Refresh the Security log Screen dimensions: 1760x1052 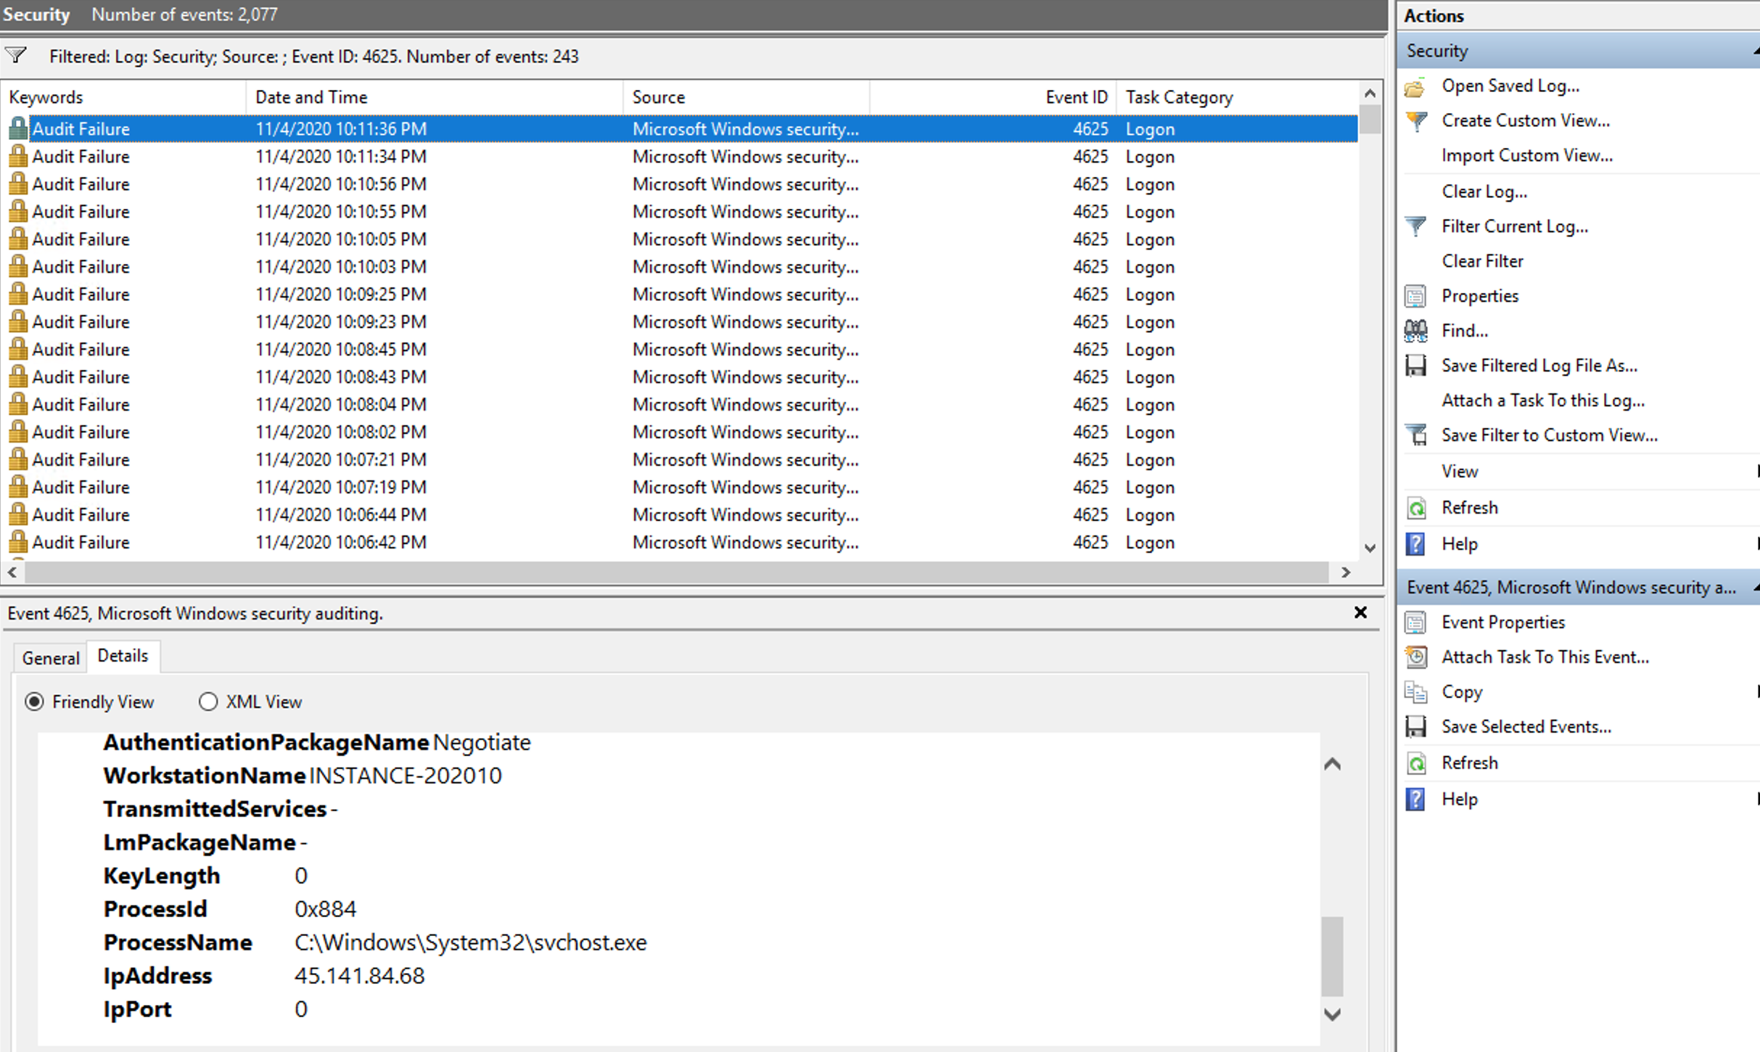coord(1469,507)
